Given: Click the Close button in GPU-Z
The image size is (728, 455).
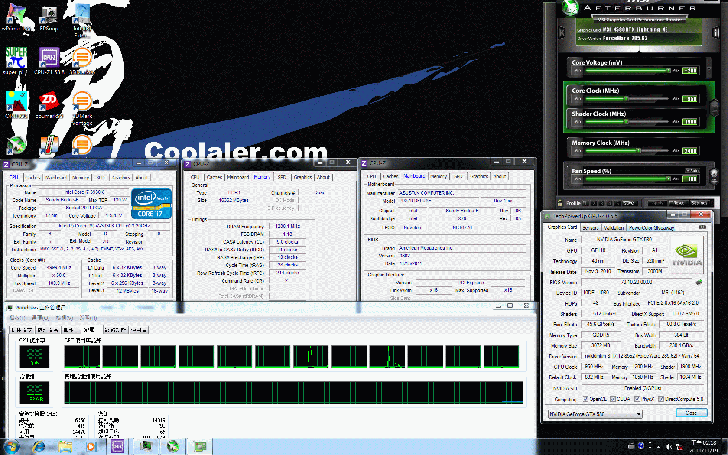Looking at the screenshot, I should (692, 413).
